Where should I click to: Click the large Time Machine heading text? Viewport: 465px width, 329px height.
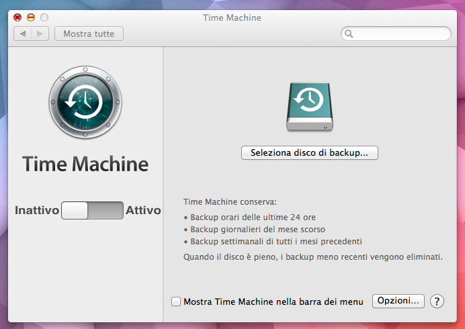tap(85, 164)
